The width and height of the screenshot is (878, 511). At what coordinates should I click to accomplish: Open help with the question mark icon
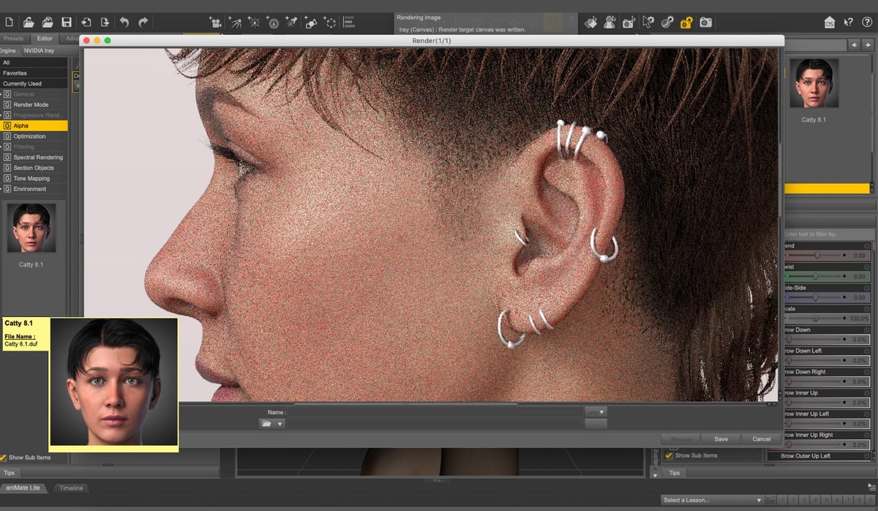pos(867,23)
